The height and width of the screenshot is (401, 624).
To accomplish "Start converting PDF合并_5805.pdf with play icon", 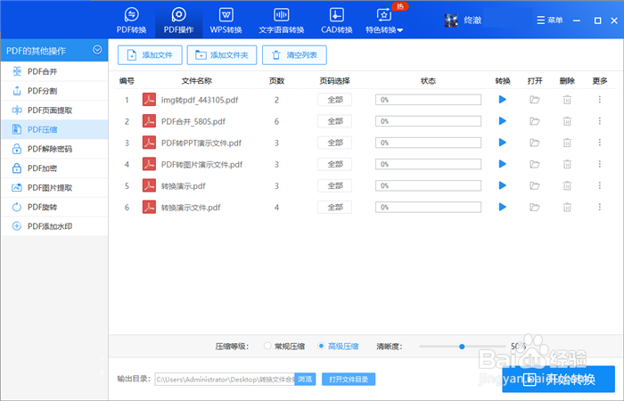I will [502, 121].
